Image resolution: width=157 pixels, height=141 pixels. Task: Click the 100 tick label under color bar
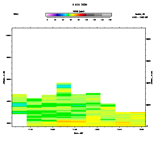click(x=86, y=20)
